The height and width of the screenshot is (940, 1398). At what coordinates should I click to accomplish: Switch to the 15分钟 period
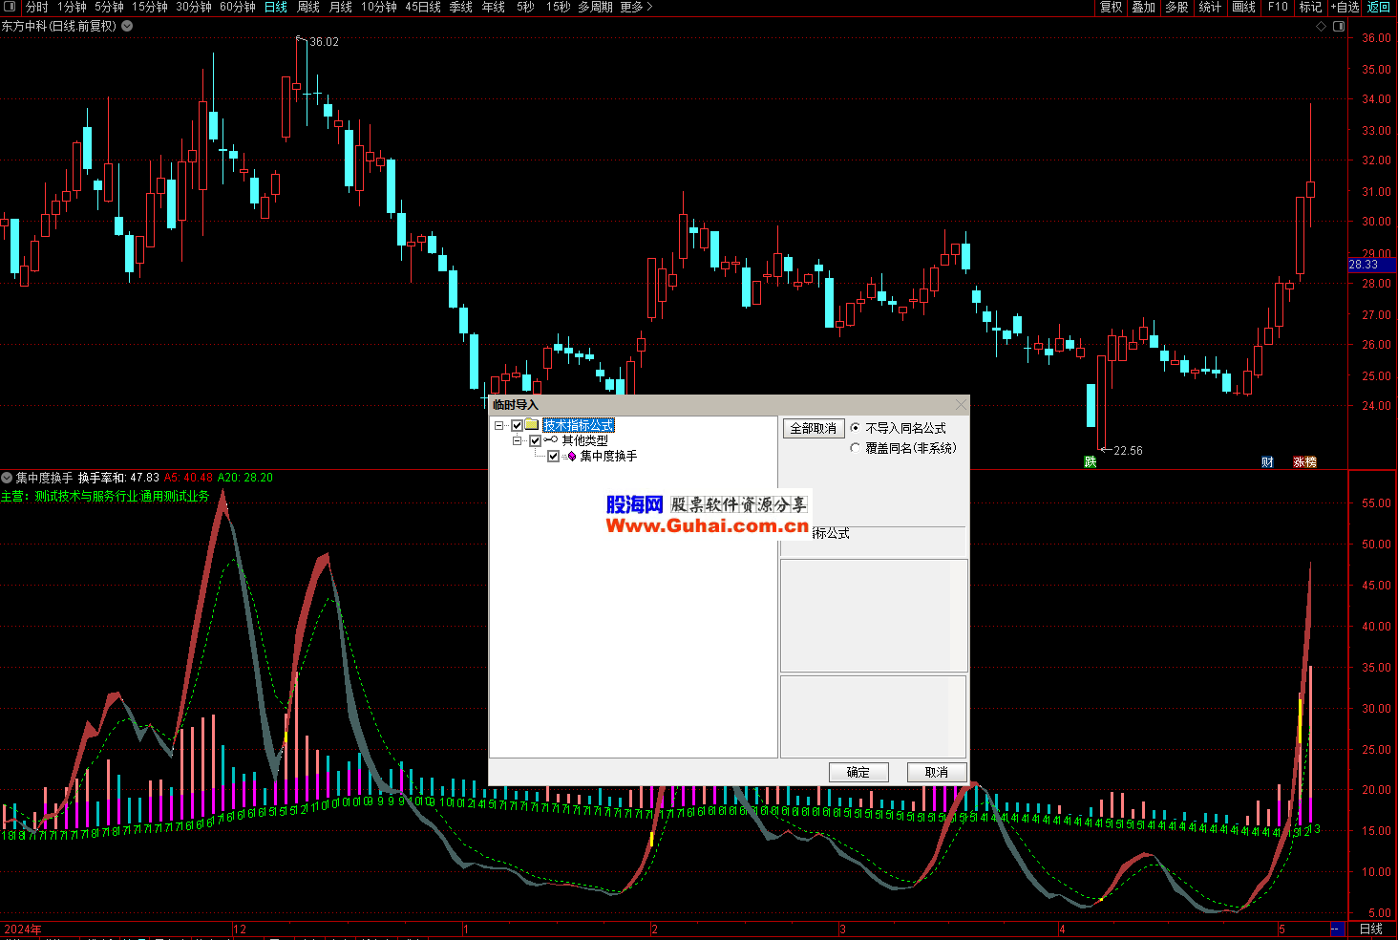click(150, 7)
